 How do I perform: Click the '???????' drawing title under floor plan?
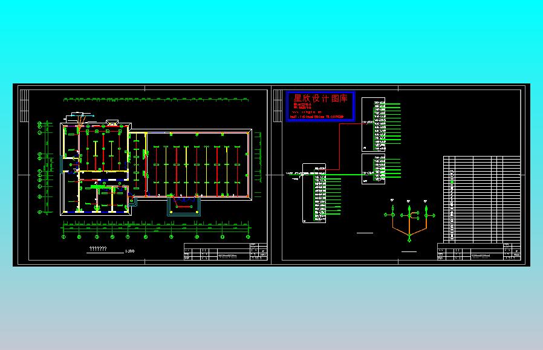(x=98, y=249)
